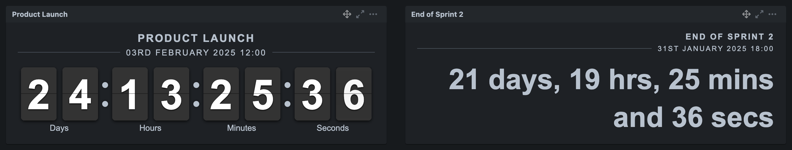The image size is (792, 150).
Task: Select the PRODUCT LAUNCH countdown heading
Action: (x=196, y=38)
